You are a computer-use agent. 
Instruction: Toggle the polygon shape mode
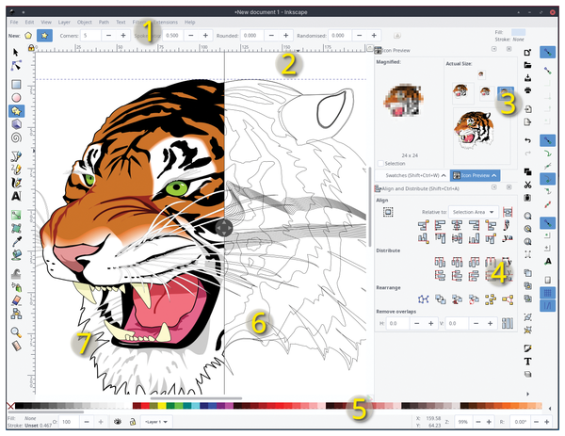click(x=28, y=36)
